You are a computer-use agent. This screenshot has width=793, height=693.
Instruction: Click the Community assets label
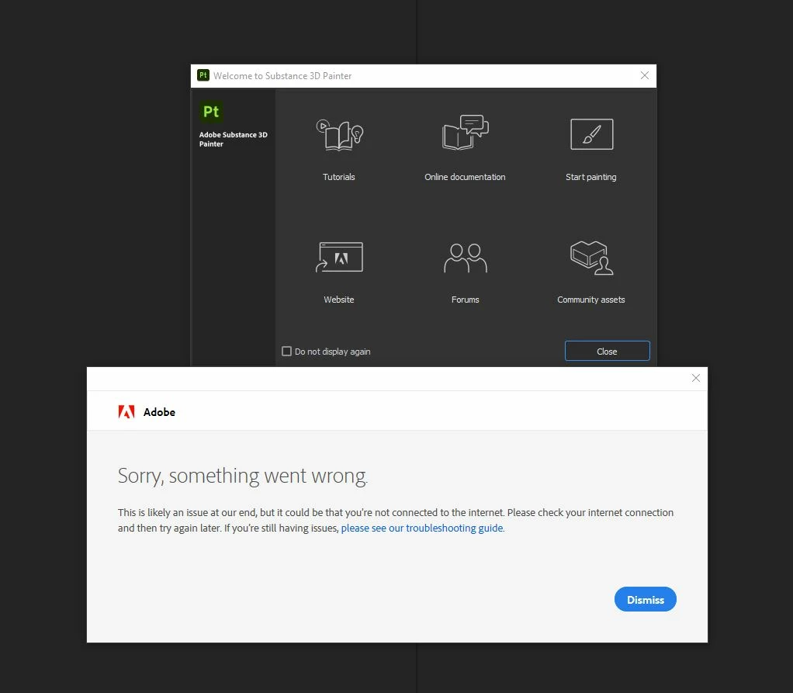click(590, 300)
